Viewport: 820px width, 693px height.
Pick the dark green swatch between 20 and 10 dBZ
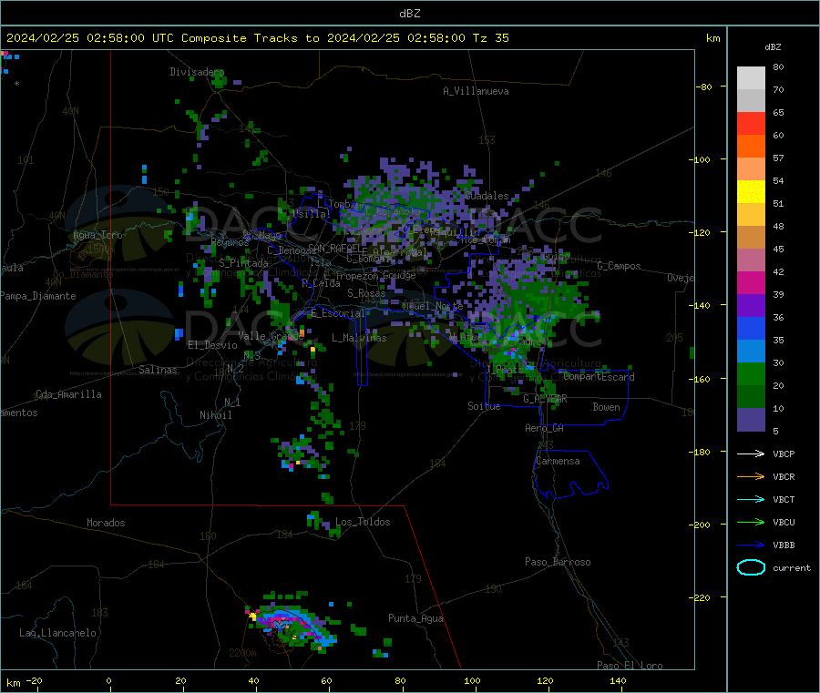click(751, 396)
